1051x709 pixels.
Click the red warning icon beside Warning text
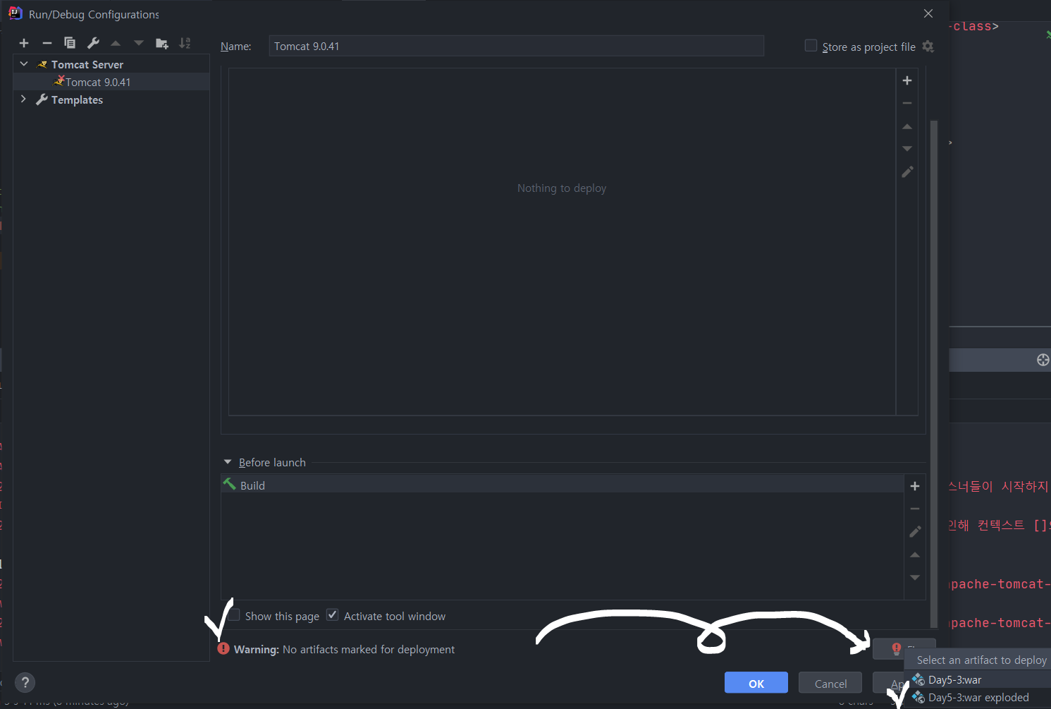[x=223, y=648]
